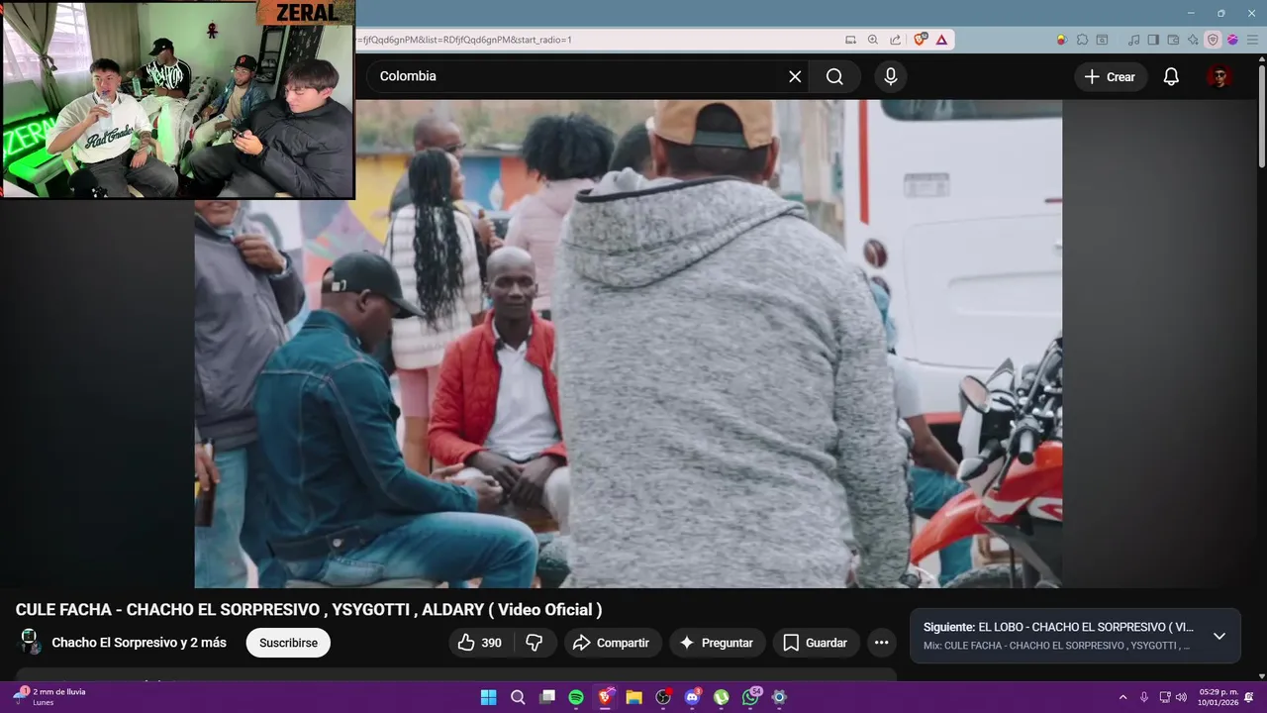This screenshot has height=713, width=1267.
Task: Open the weather widget 2 mm de lluvia
Action: [x=49, y=697]
